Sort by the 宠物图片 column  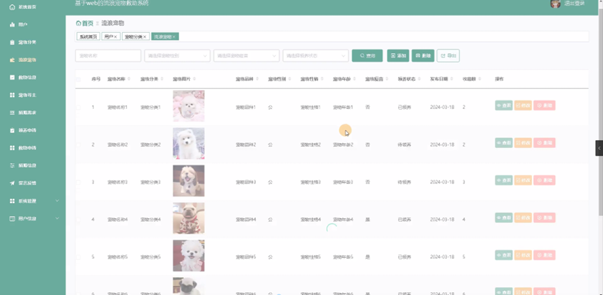point(194,79)
